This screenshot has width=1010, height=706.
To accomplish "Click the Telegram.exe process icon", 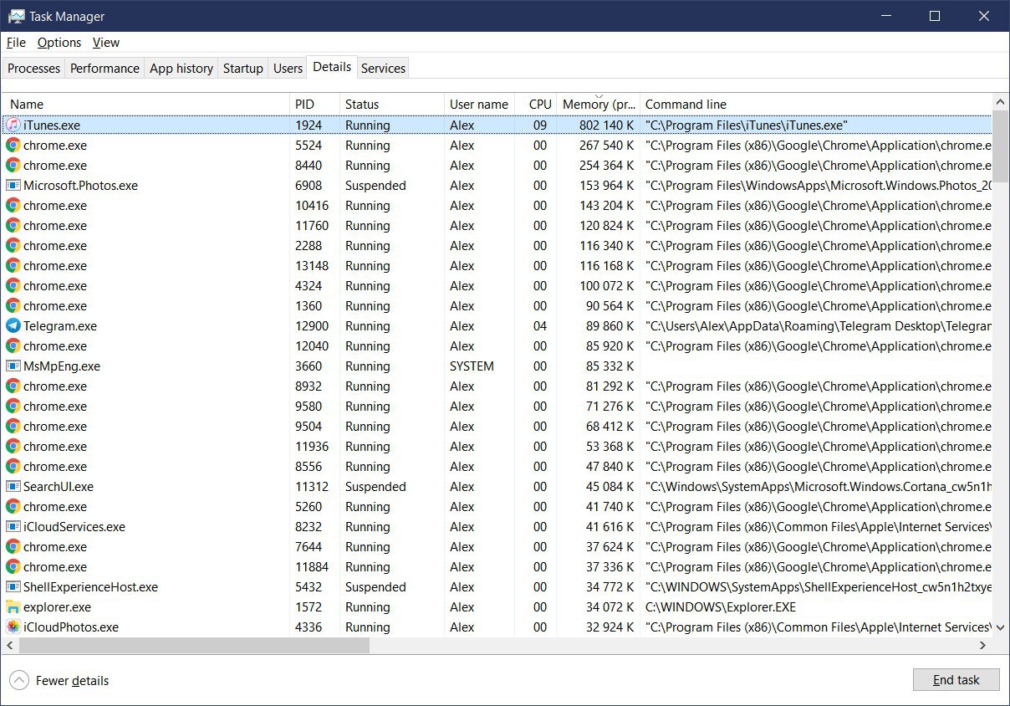I will [x=13, y=325].
